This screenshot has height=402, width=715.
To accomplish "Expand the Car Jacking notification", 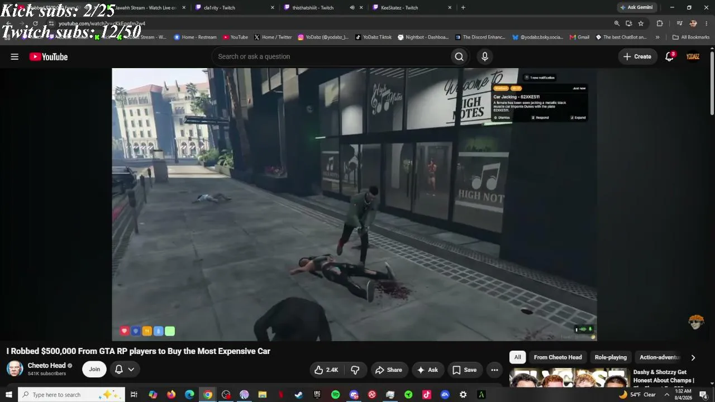I will click(578, 118).
